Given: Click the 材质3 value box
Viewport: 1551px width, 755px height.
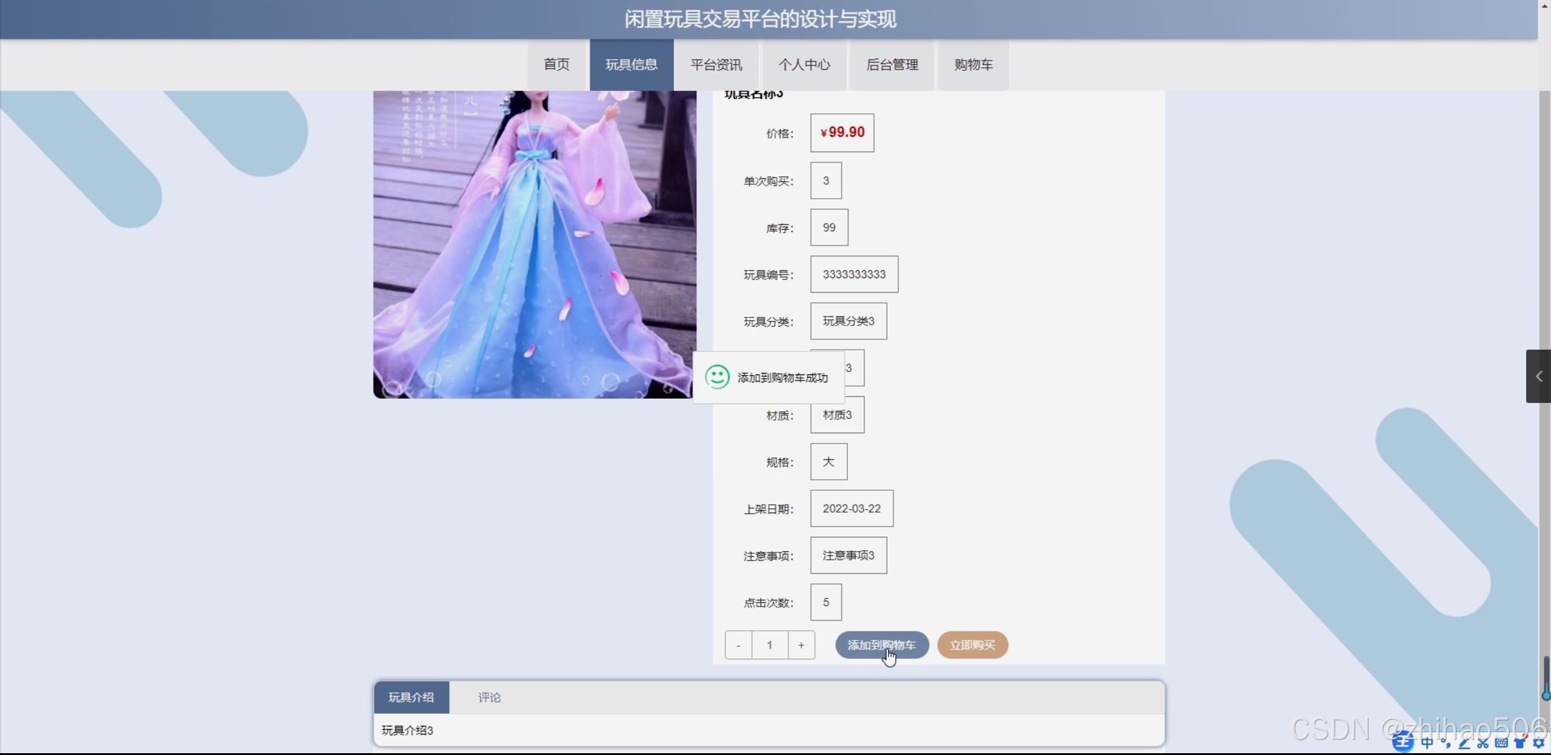Looking at the screenshot, I should pos(838,415).
